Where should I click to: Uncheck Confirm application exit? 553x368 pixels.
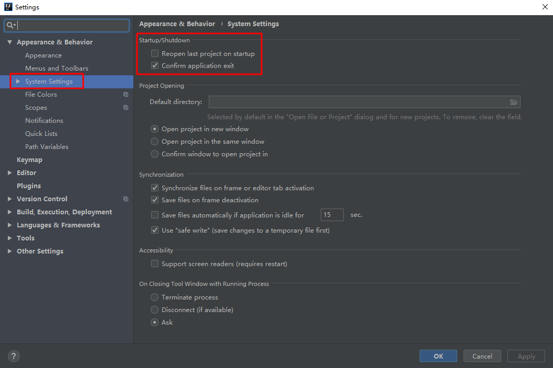point(154,65)
